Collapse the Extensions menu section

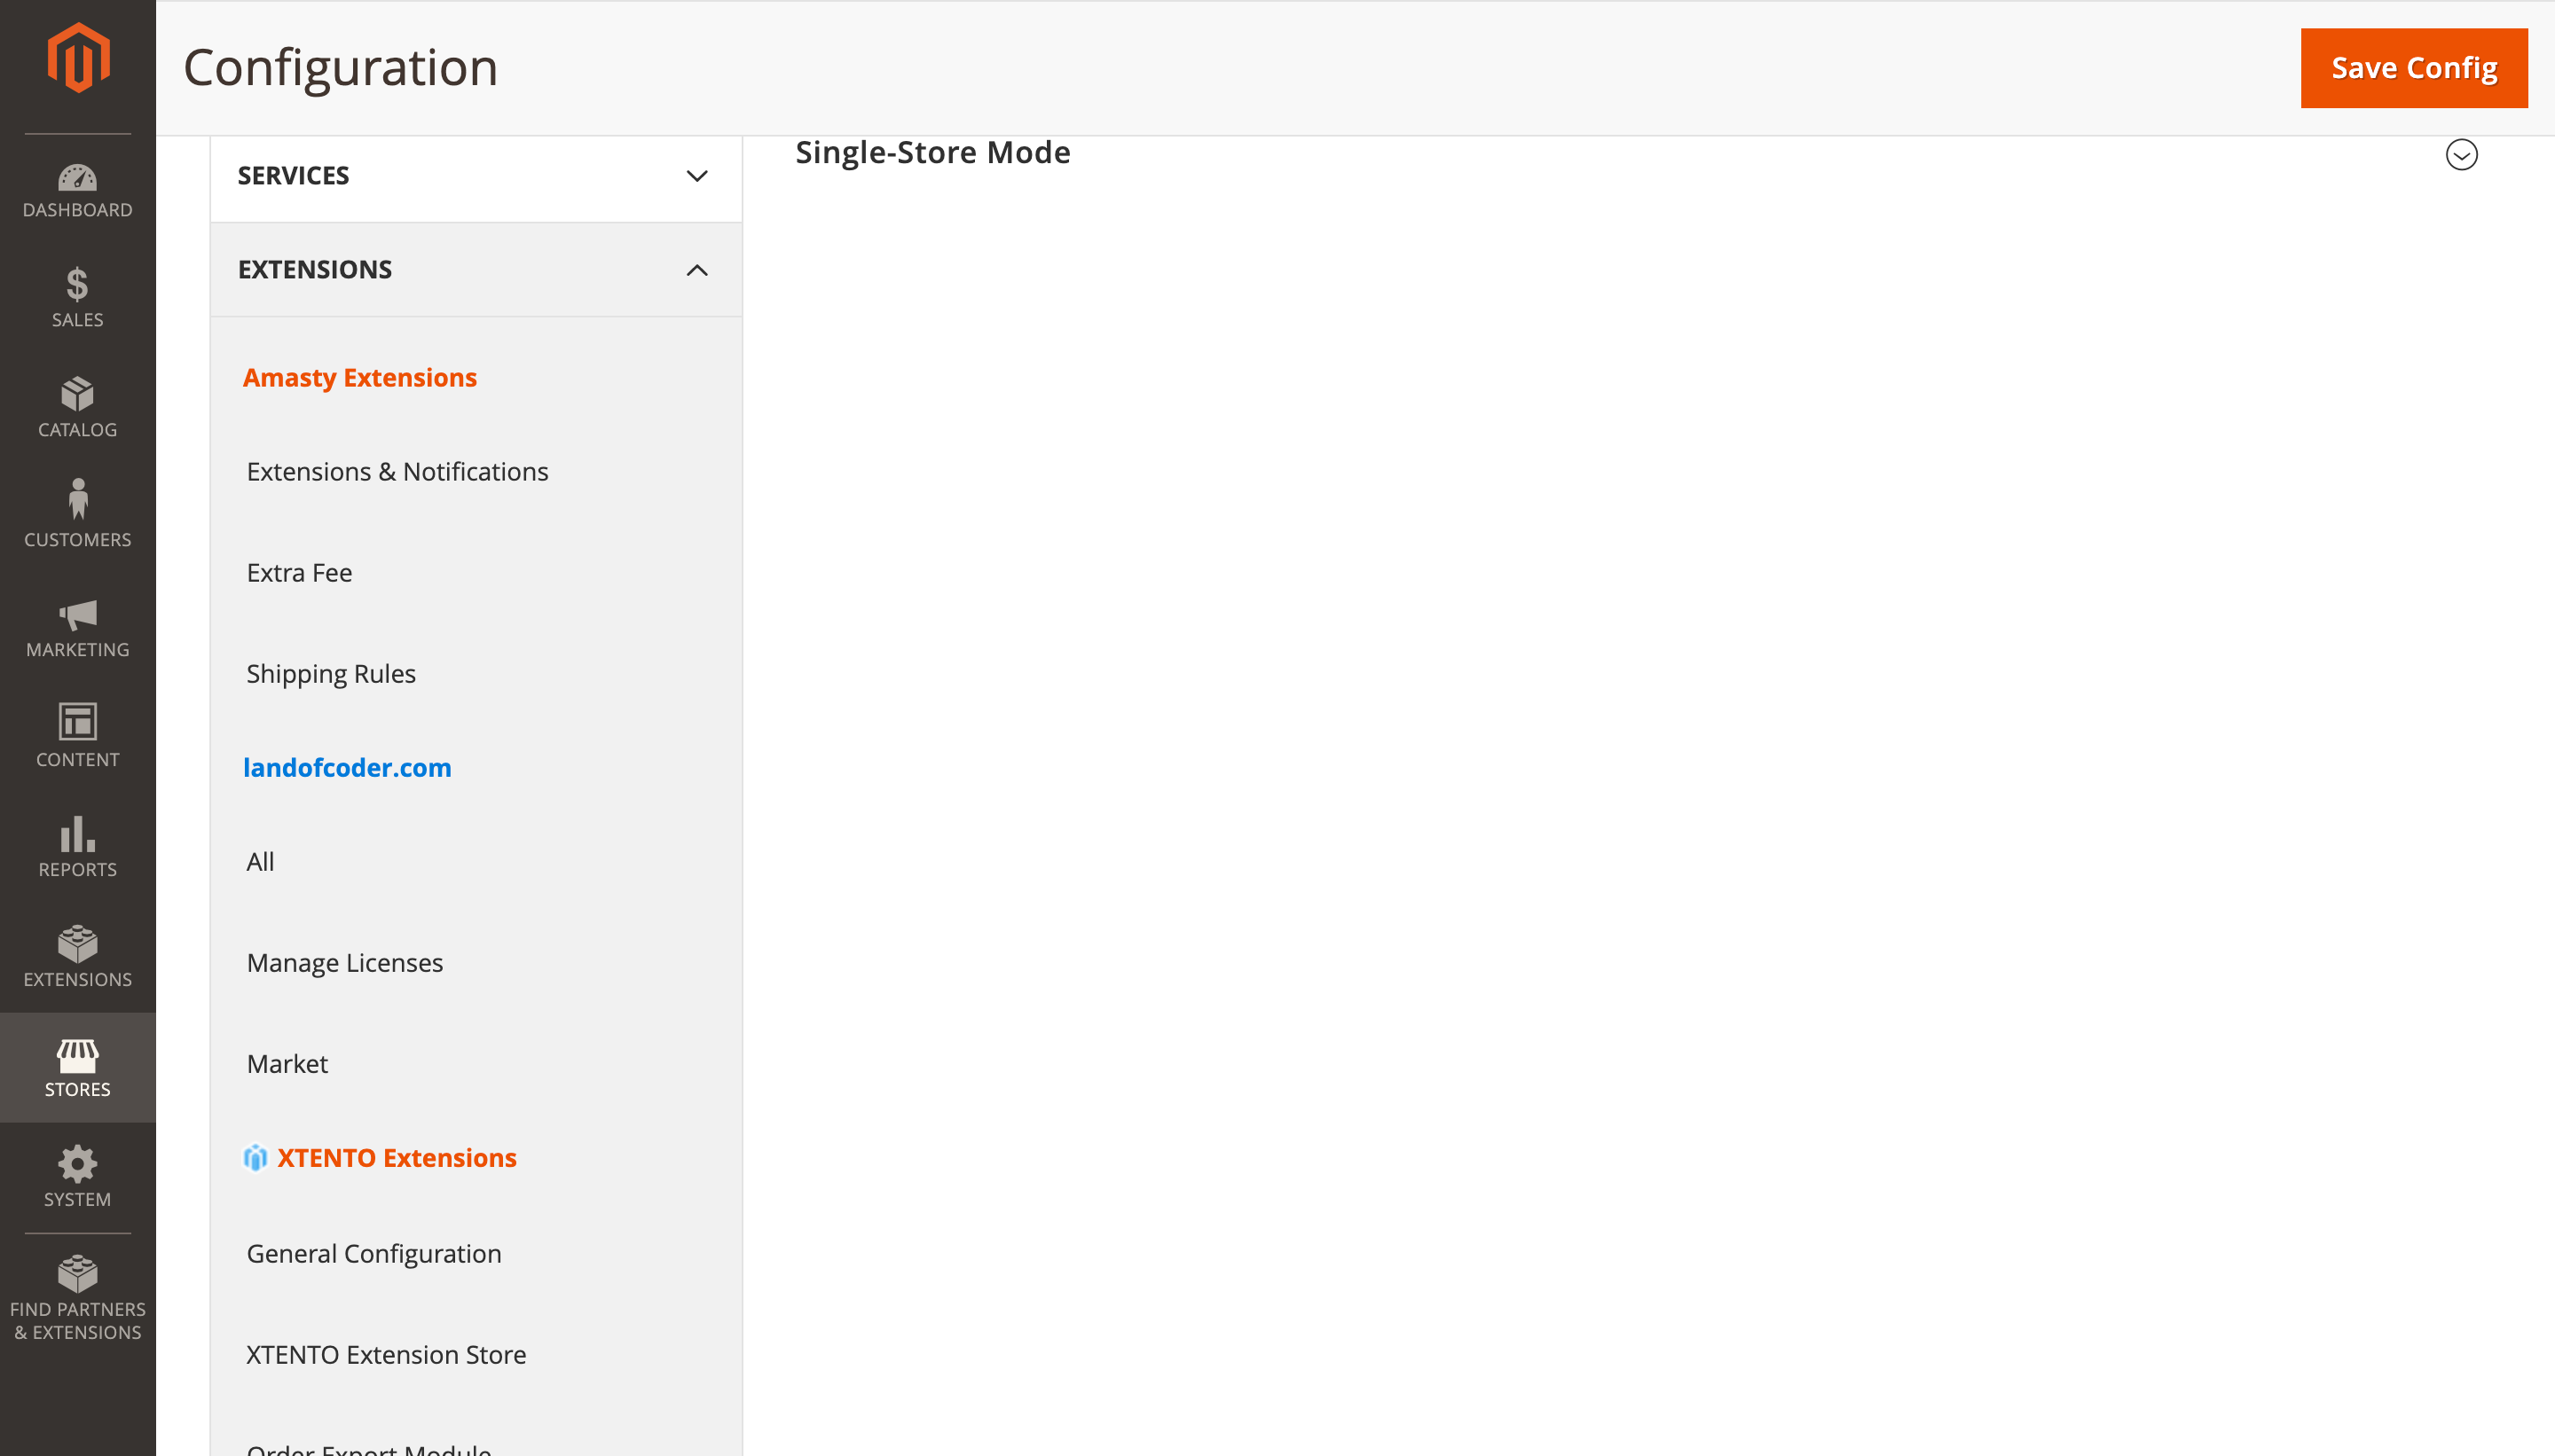[695, 270]
